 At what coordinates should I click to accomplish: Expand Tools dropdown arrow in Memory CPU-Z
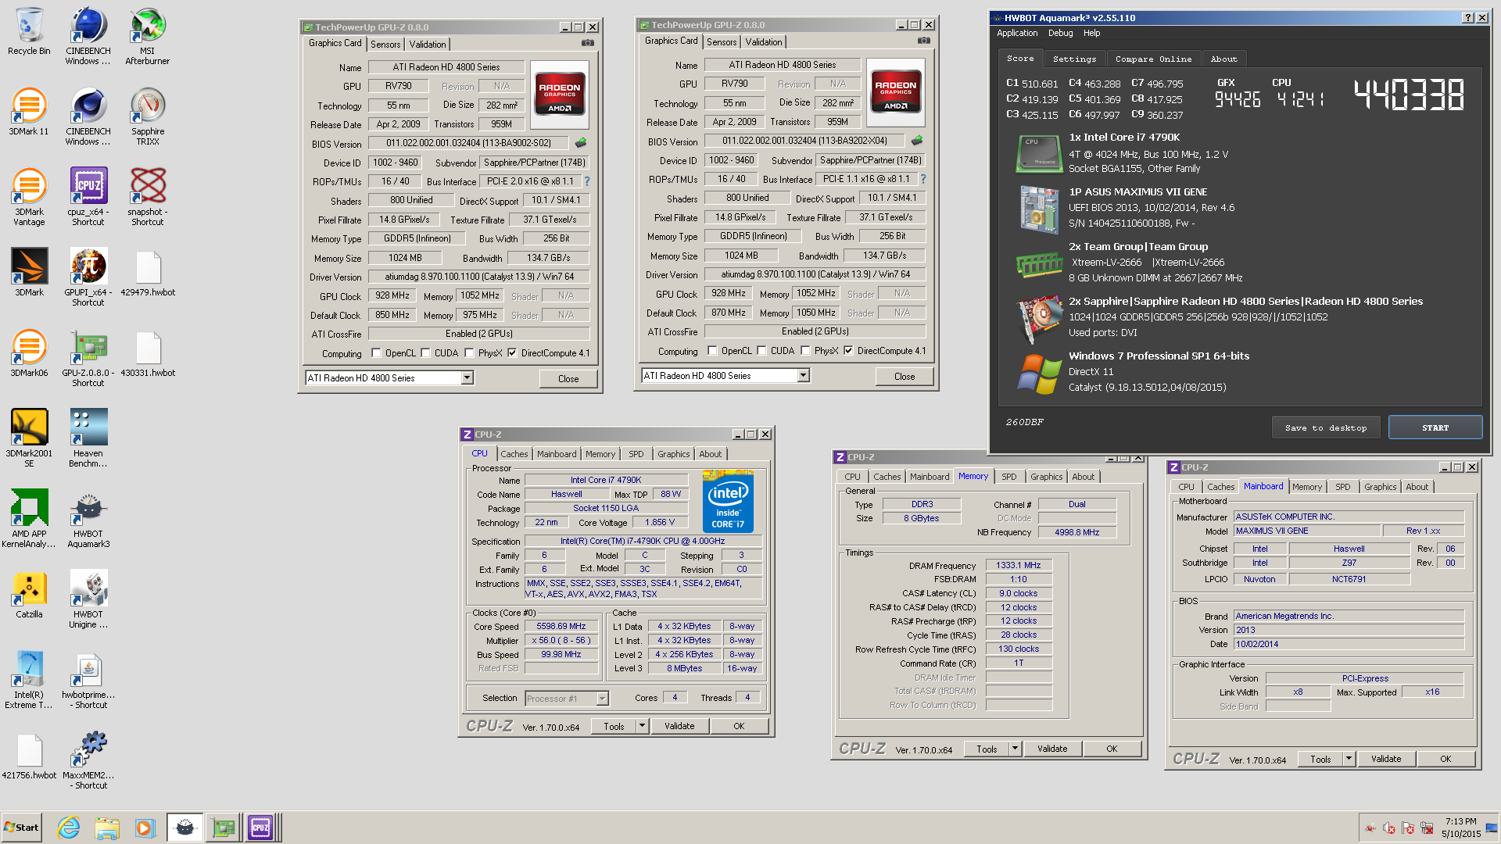point(1015,749)
